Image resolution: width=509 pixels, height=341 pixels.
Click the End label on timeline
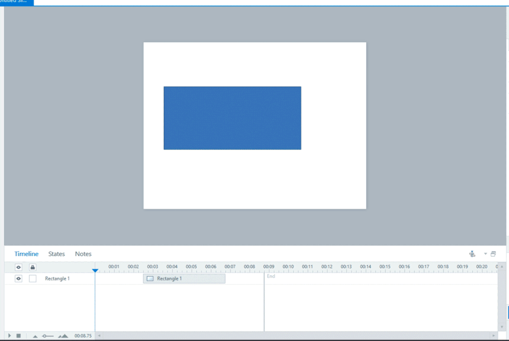[271, 276]
